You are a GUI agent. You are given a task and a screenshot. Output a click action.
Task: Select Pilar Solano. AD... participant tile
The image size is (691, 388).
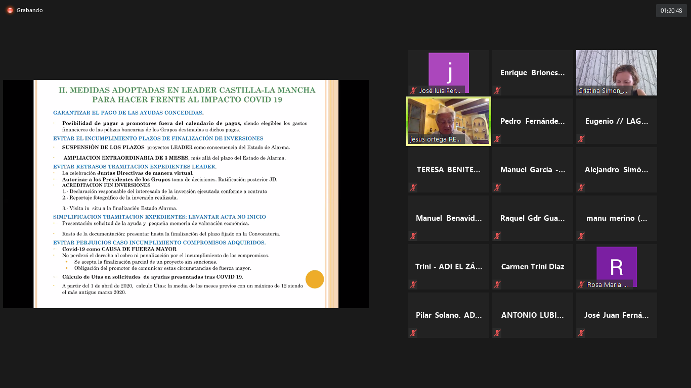(449, 315)
